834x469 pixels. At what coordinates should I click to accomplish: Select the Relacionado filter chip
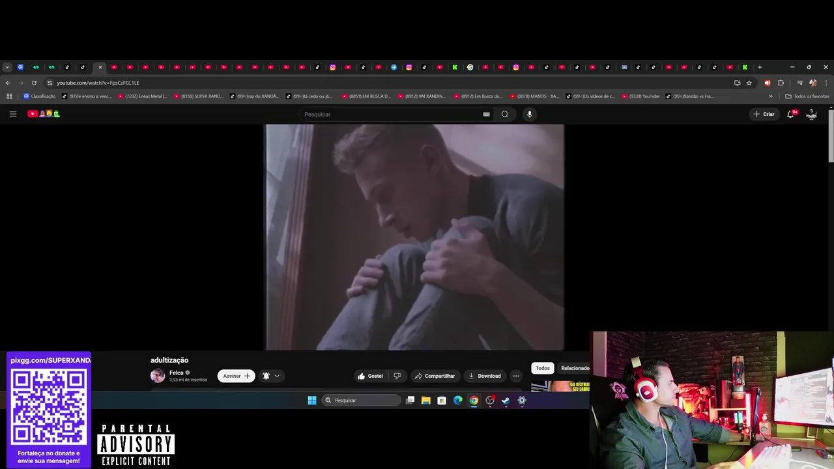point(575,368)
